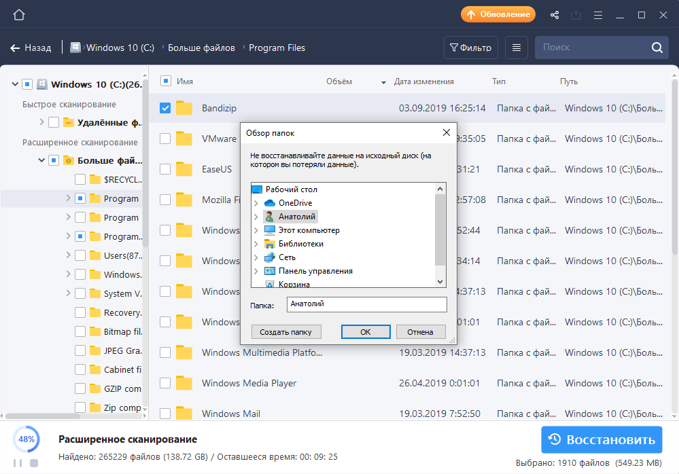Select Рабочий стол in folder tree

coord(292,189)
